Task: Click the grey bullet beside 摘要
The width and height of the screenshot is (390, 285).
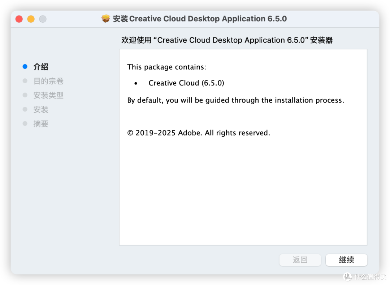Action: [x=25, y=123]
